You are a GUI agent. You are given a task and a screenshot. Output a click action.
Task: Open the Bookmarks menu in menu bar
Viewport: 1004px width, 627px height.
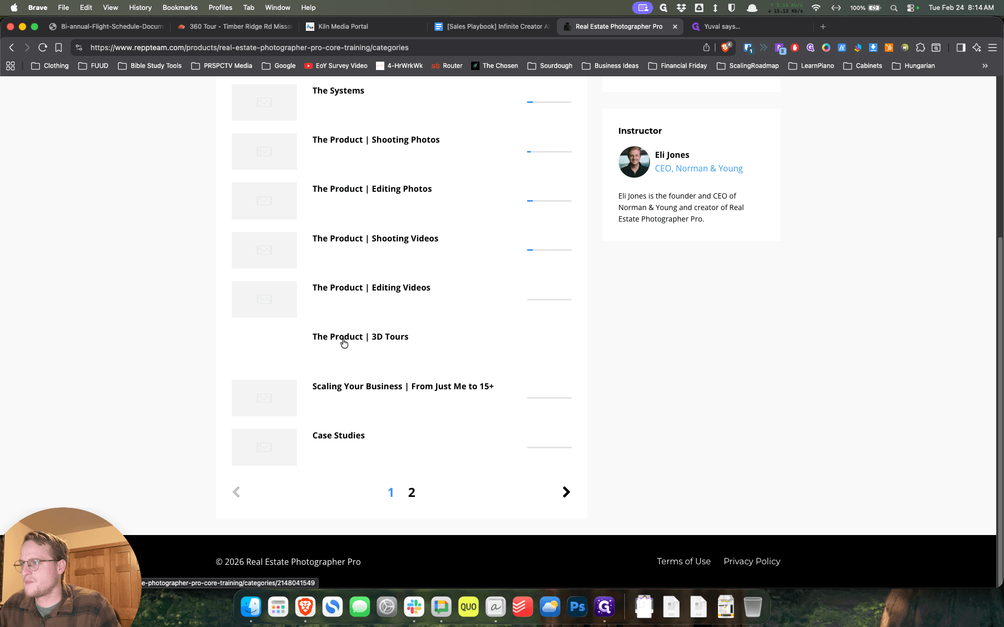click(x=180, y=8)
